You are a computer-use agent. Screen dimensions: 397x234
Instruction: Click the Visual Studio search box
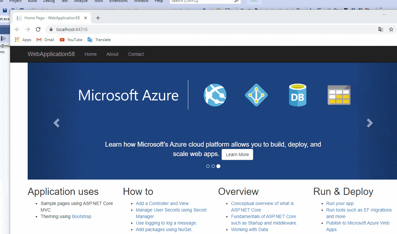coord(205,1)
